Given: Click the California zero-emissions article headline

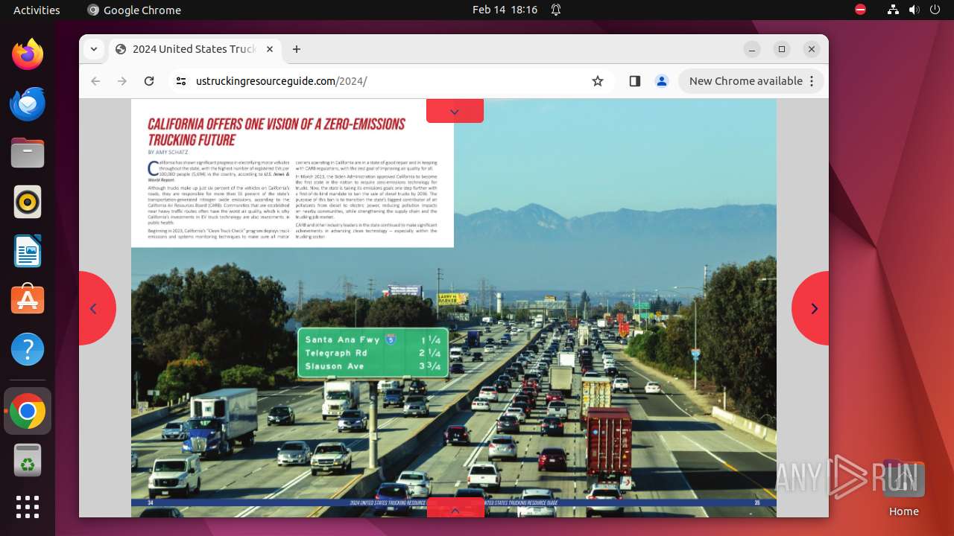Looking at the screenshot, I should pos(277,132).
